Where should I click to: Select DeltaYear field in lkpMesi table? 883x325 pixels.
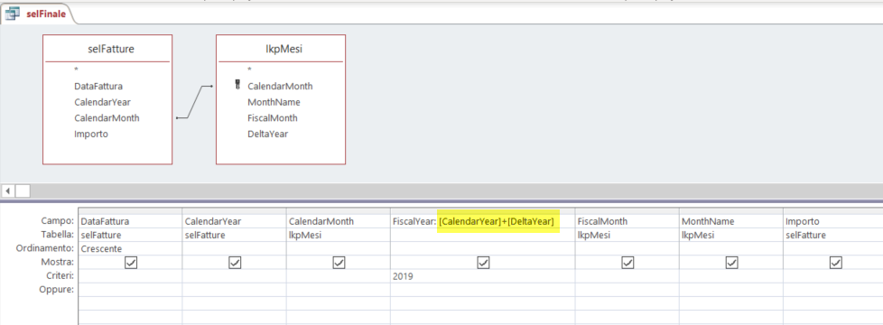tap(267, 134)
